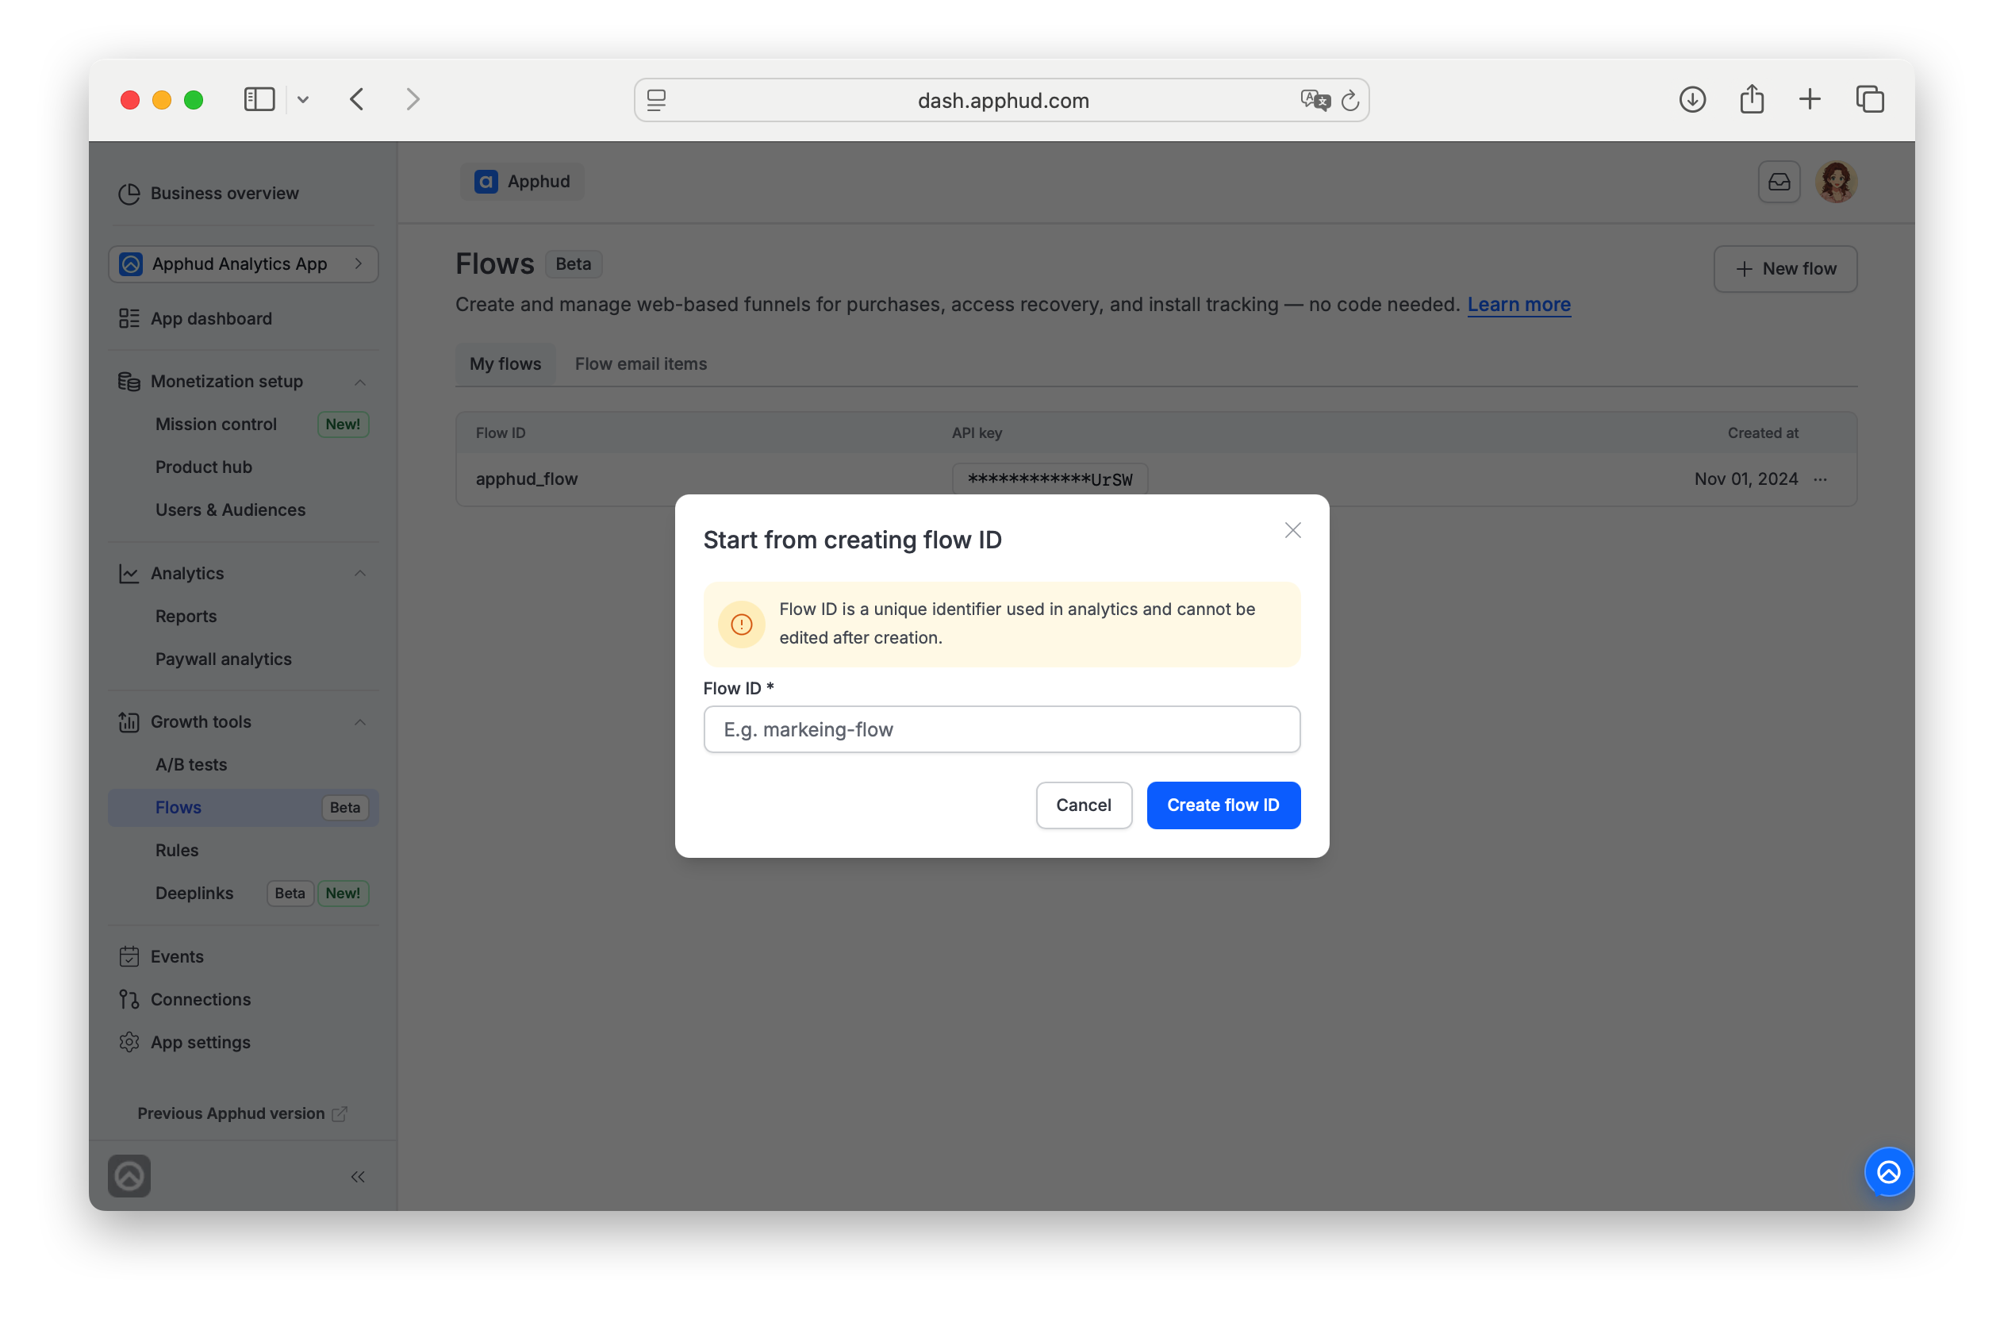
Task: Click the masked API key ending UrSW
Action: [x=1049, y=479]
